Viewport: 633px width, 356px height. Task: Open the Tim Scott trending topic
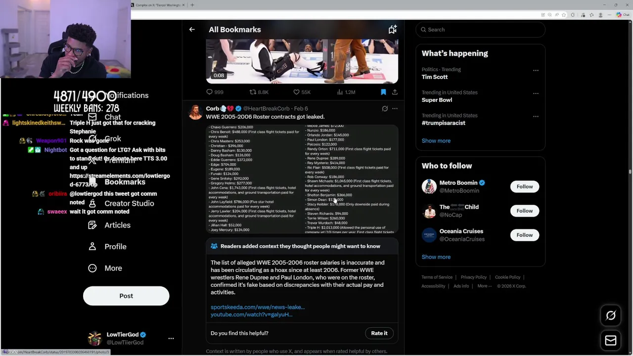(x=435, y=77)
